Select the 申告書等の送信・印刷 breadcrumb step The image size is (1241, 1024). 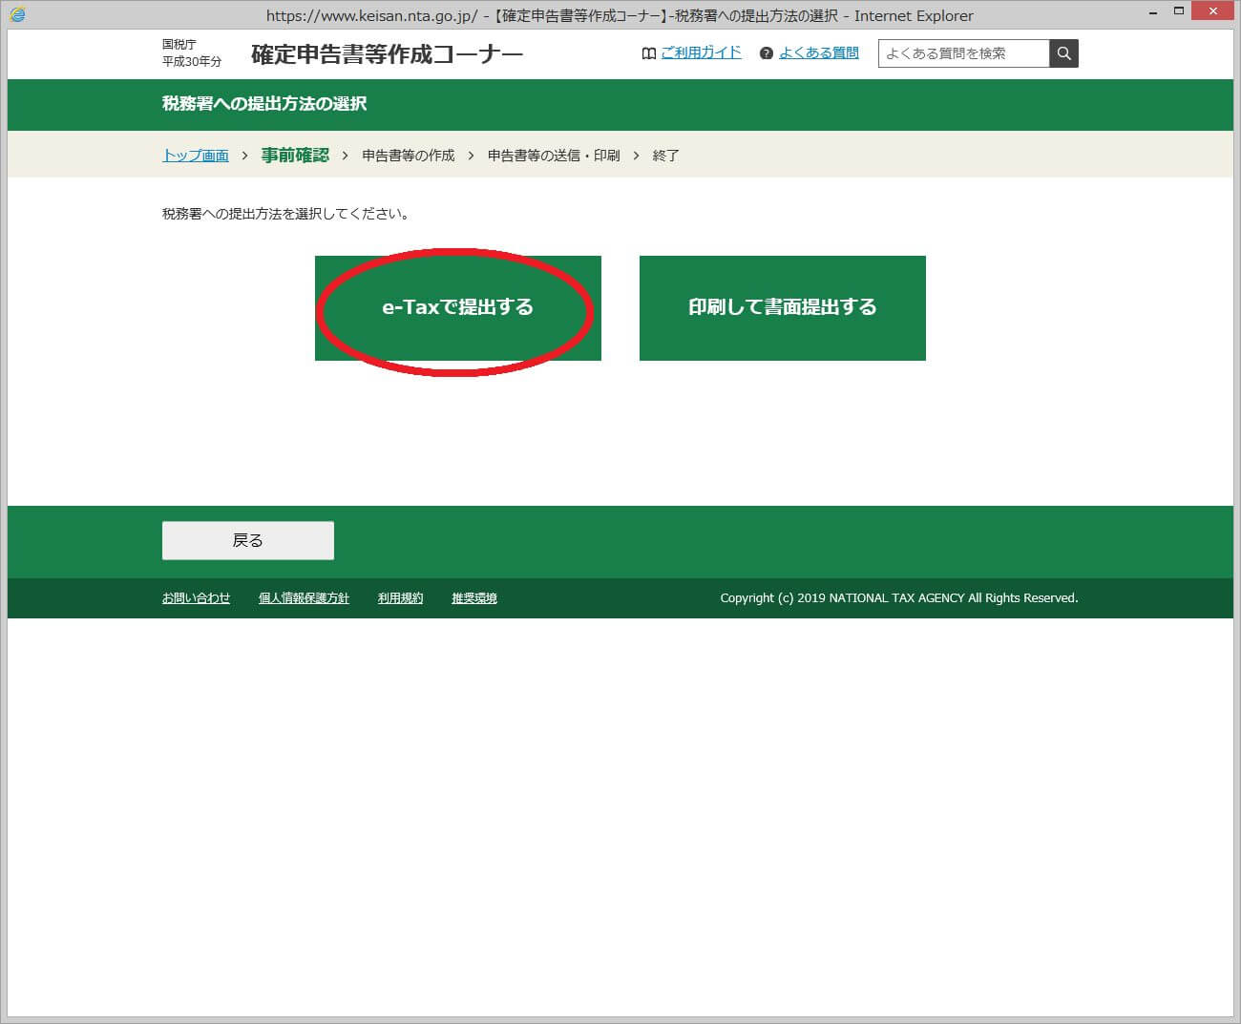coord(554,156)
